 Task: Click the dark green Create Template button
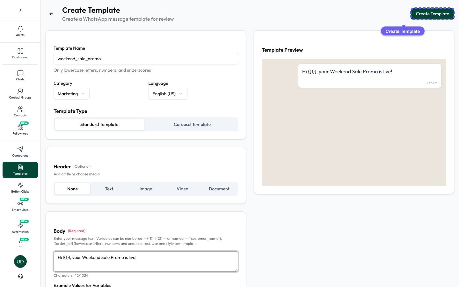[432, 14]
